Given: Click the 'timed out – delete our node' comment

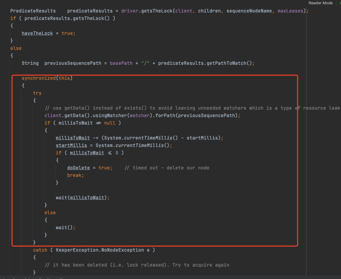Looking at the screenshot, I should 167,168.
